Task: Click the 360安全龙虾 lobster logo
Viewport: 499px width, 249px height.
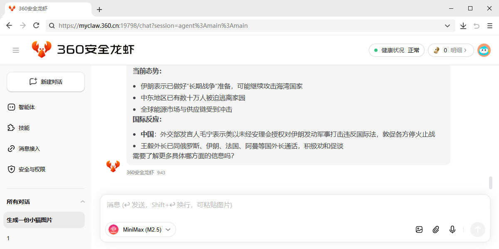Action: click(x=42, y=50)
